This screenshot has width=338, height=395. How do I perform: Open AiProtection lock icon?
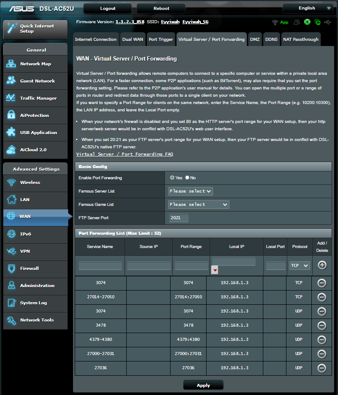11,115
